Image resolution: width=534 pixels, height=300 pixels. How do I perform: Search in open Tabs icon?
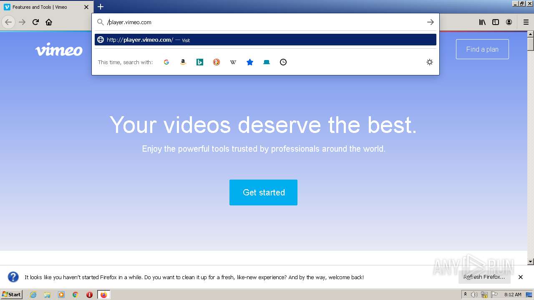(267, 62)
